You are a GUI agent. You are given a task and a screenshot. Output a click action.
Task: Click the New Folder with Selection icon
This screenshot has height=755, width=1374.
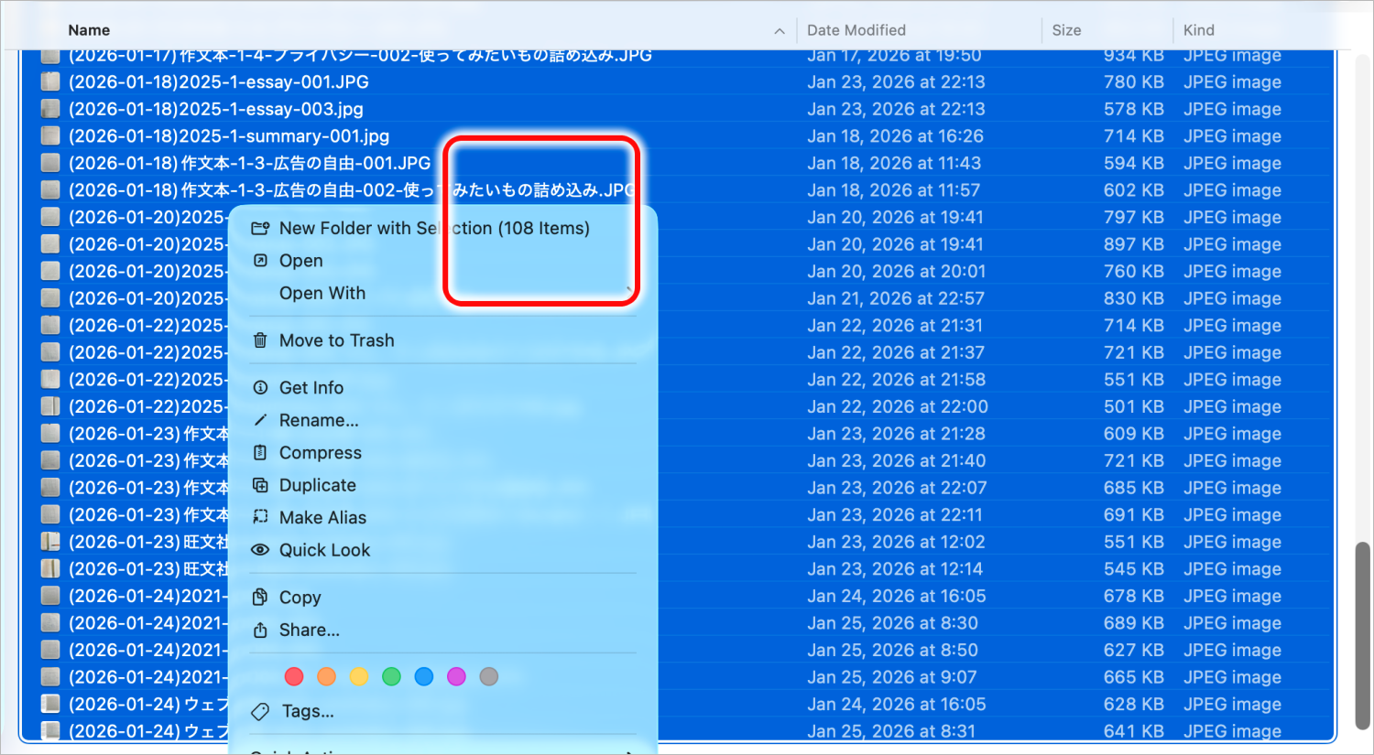pos(260,228)
